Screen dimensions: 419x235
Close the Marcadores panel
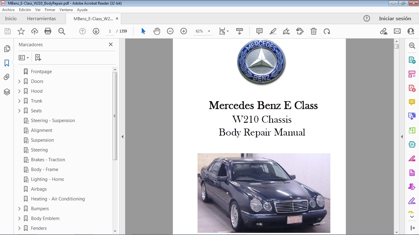110,44
